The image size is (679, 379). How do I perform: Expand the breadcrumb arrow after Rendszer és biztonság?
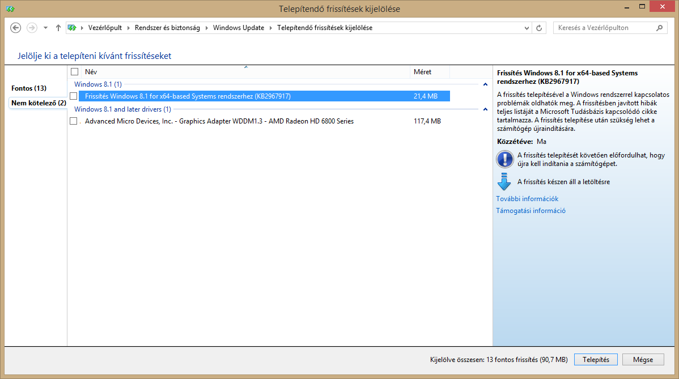206,28
